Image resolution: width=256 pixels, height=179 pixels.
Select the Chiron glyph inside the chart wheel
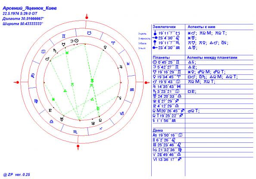tap(120, 98)
